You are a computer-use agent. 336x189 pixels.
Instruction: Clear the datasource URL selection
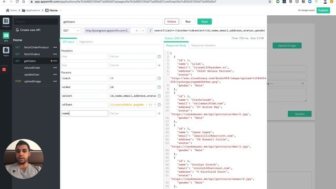click(x=136, y=30)
